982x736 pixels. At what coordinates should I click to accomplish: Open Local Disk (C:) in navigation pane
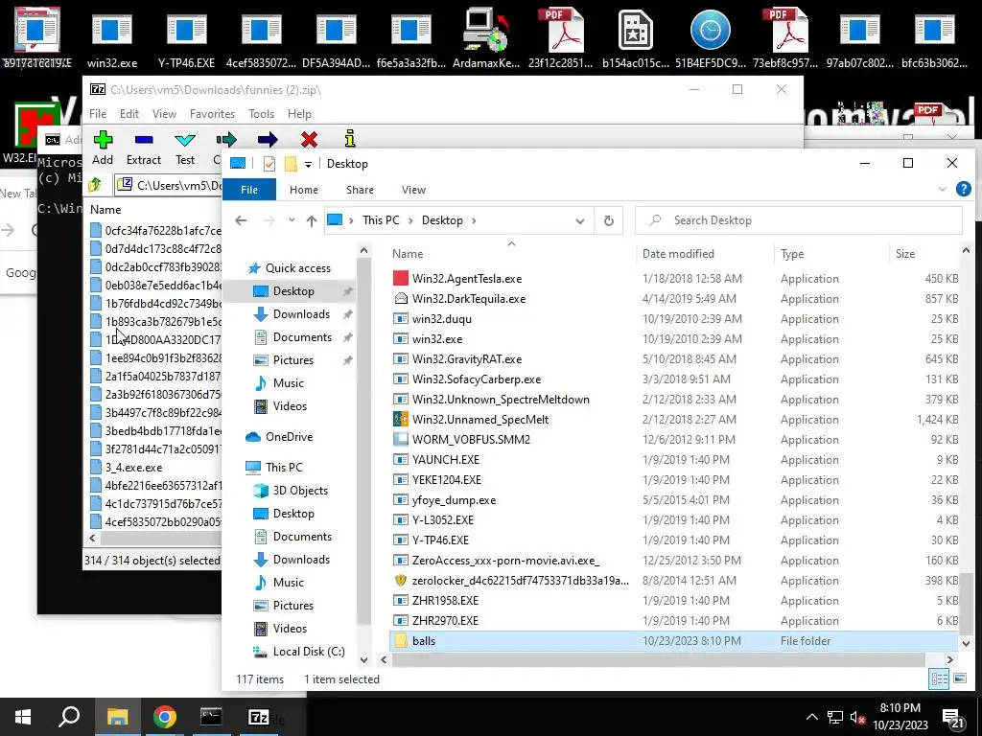tap(308, 652)
